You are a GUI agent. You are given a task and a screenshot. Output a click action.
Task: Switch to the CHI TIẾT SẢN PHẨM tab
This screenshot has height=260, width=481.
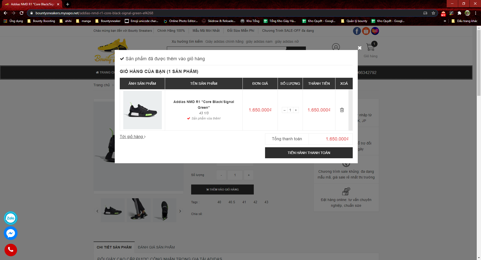tap(114, 247)
